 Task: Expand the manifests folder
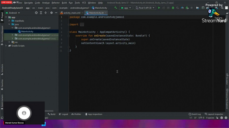point(9,21)
